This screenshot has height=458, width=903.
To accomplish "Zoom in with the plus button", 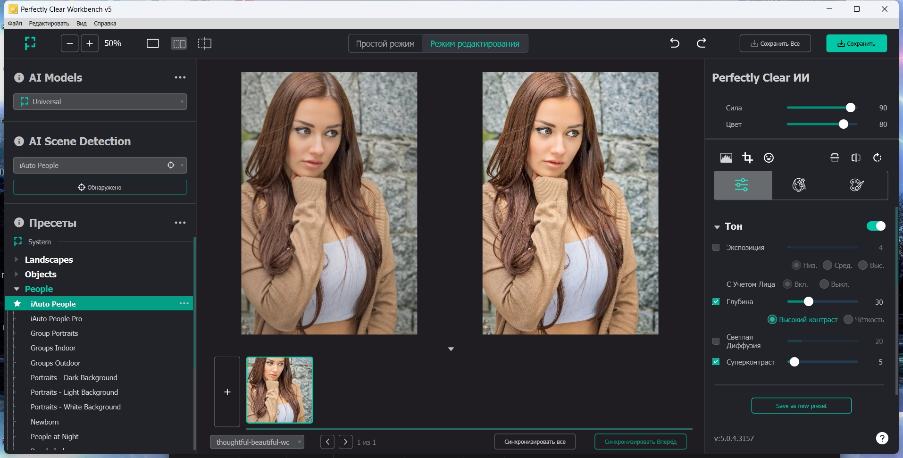I will 90,43.
